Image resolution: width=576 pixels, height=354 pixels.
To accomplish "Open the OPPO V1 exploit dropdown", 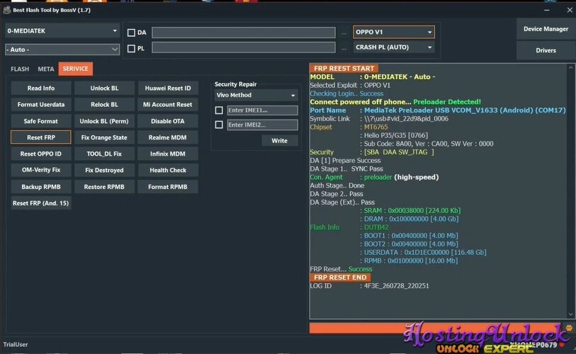I will coord(394,32).
